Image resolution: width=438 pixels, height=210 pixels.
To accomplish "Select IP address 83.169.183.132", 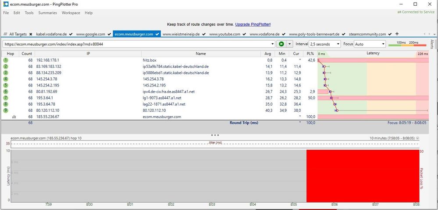I will click(49, 66).
